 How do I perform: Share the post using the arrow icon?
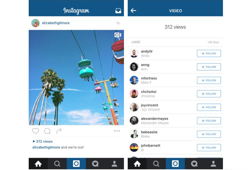(59, 131)
